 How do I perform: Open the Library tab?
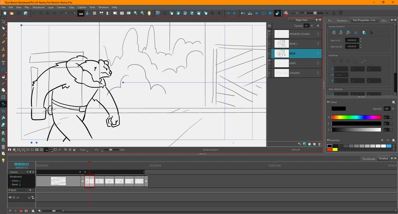coord(384,20)
